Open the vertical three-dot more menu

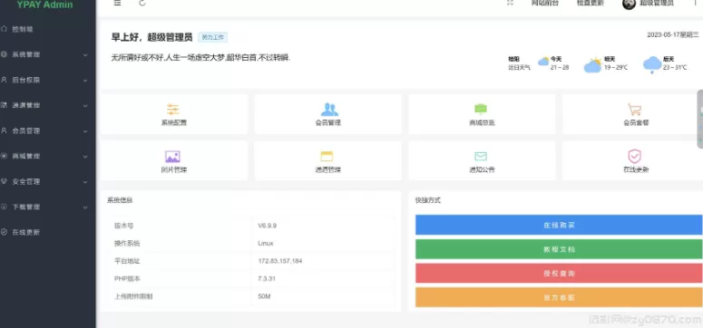coord(696,3)
